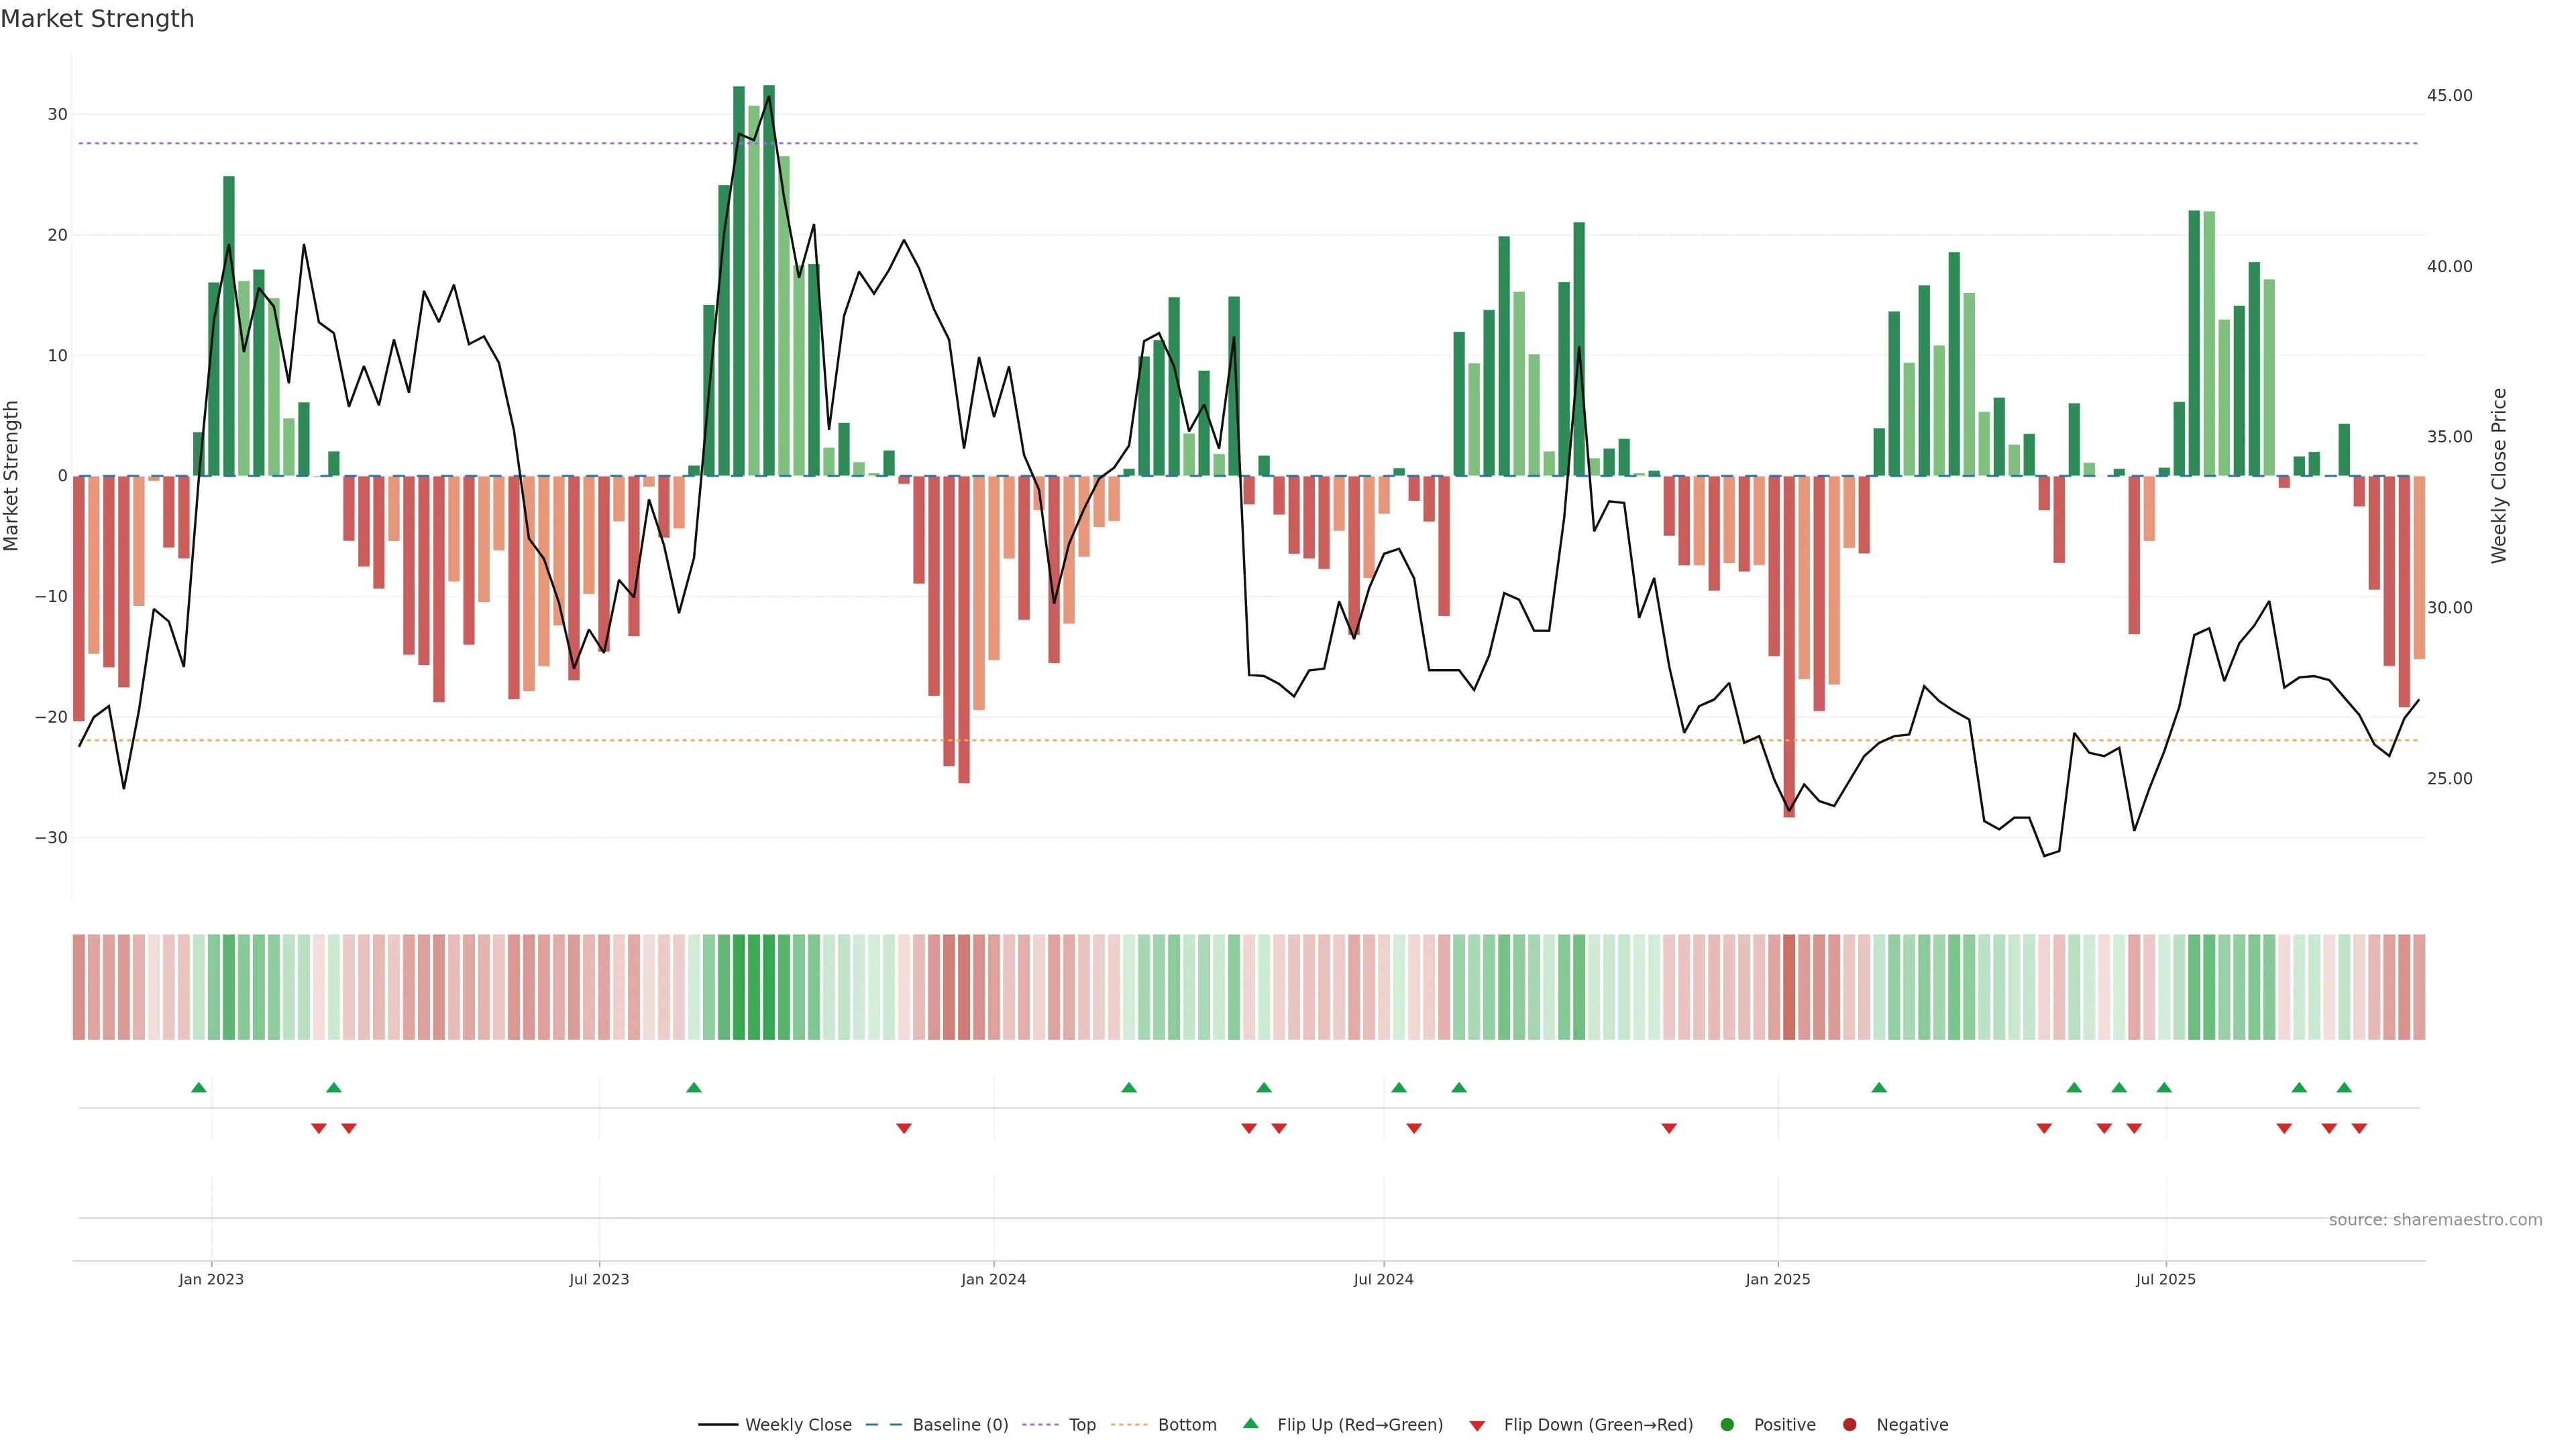Image resolution: width=2576 pixels, height=1448 pixels.
Task: Click the Market Strength chart title
Action: tap(97, 18)
